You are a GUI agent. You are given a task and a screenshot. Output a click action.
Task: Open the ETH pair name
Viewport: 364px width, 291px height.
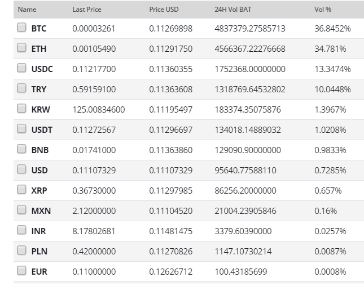[39, 49]
